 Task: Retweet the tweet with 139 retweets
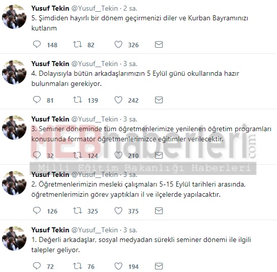click(x=78, y=100)
